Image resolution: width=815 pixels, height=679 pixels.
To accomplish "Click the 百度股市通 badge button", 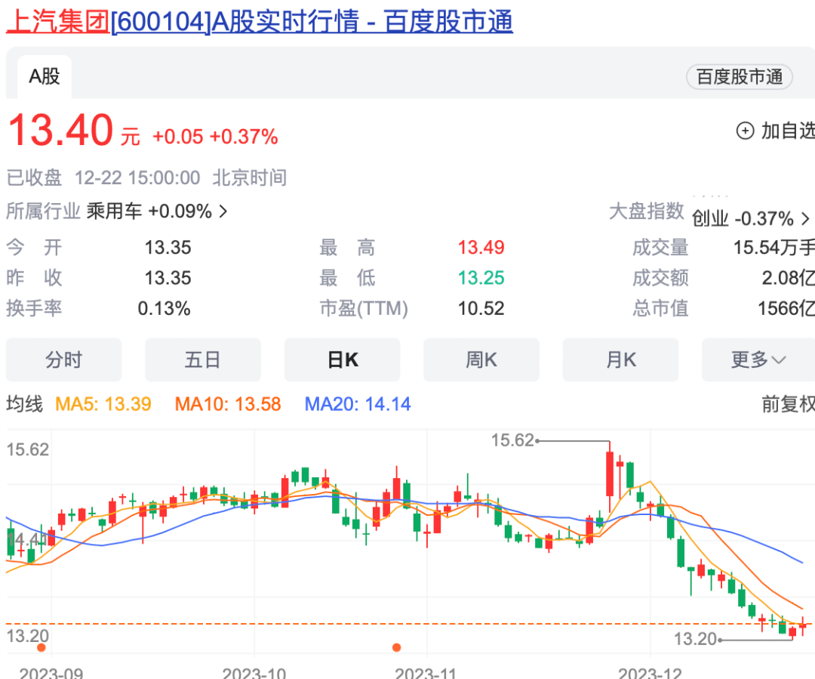I will coord(739,77).
